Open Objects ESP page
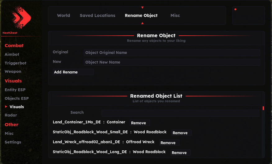Screen dimensions: 272x164 tap(16, 98)
